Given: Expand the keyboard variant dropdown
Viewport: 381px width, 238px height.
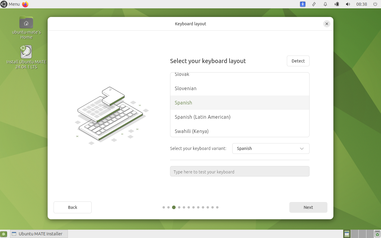Looking at the screenshot, I should [x=271, y=148].
